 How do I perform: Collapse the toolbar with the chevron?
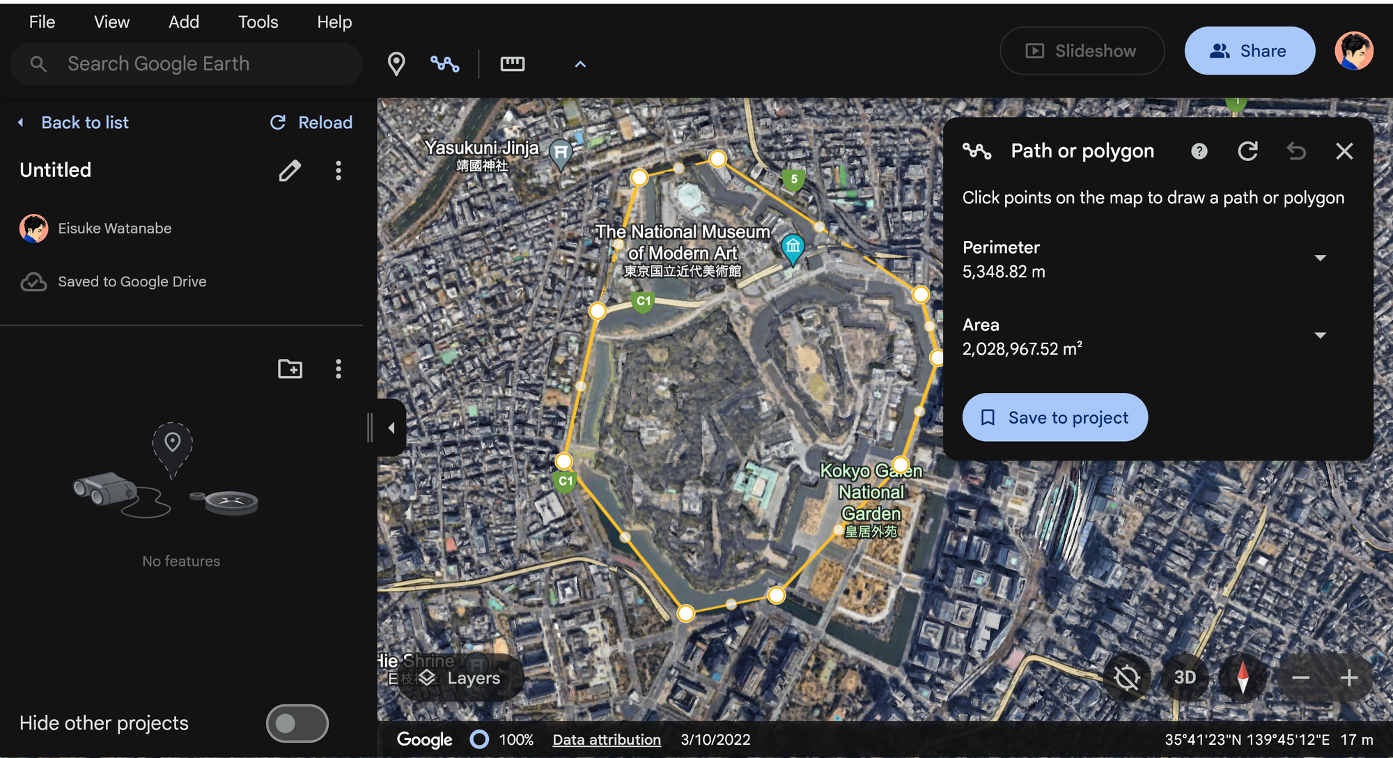[579, 64]
